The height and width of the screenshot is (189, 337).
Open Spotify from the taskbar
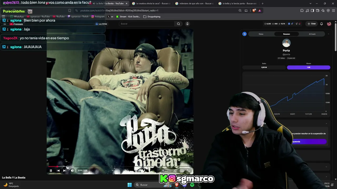(192, 185)
